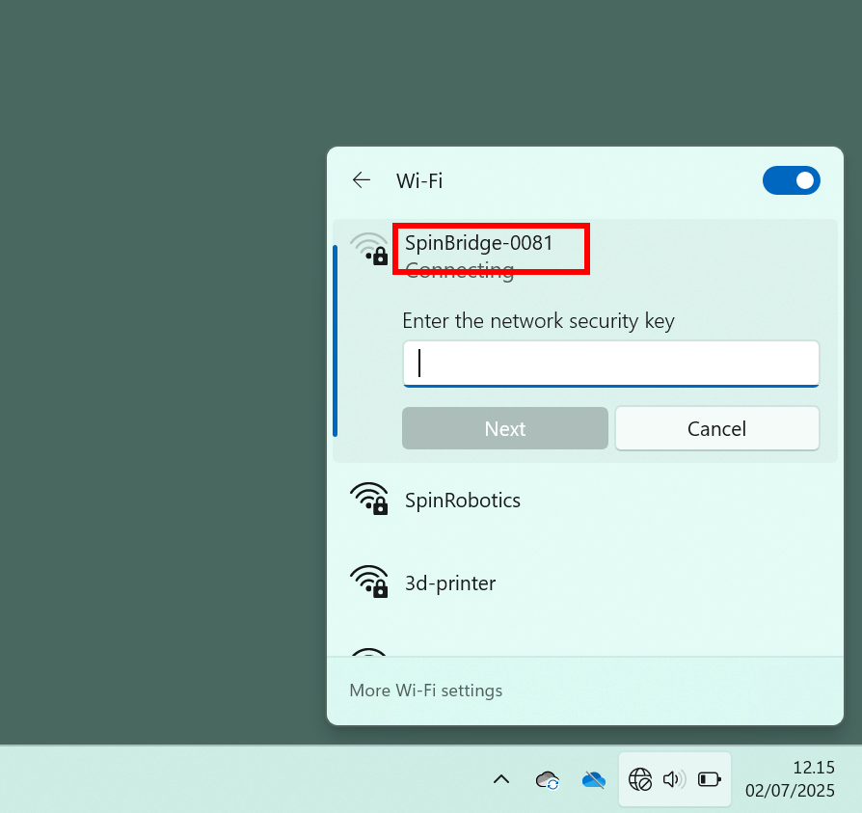
Task: Click the 3d-printer signal lock icon
Action: 369,582
